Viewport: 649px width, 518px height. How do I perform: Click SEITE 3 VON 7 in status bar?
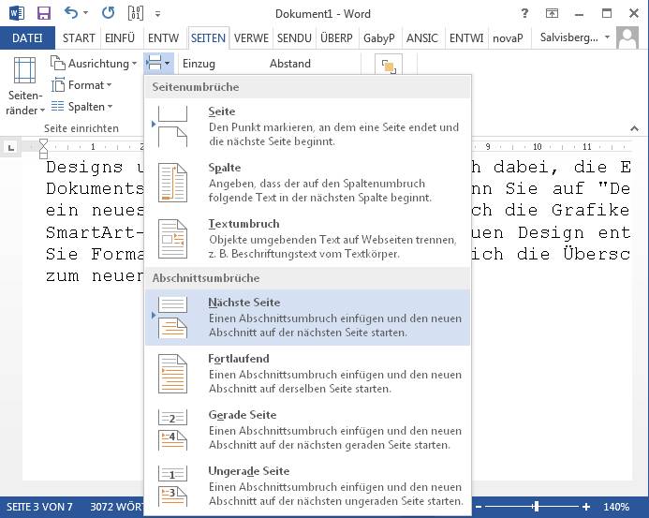[39, 507]
